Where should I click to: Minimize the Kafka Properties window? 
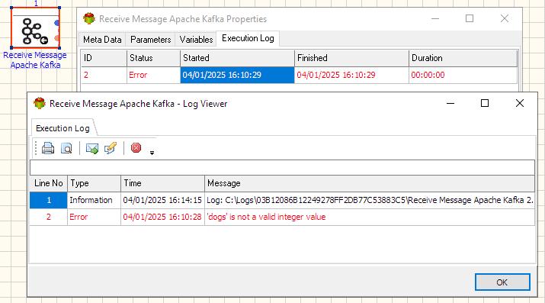coord(435,18)
